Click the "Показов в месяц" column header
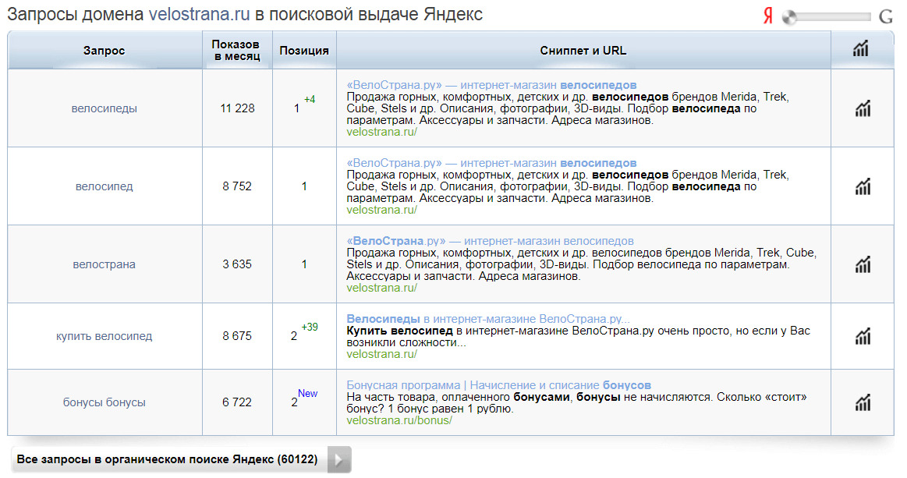 [236, 48]
